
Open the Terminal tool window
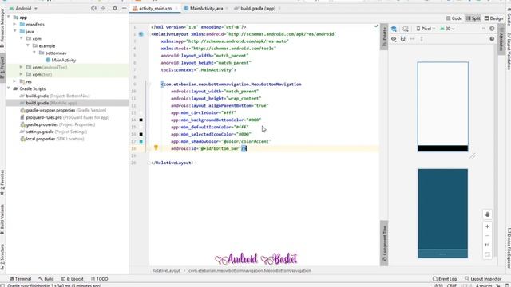pos(20,279)
